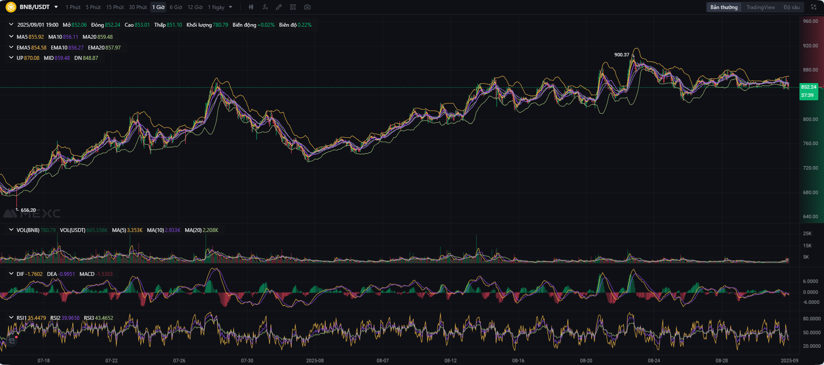Click the MA5 855.92 value
The image size is (824, 365).
point(30,37)
